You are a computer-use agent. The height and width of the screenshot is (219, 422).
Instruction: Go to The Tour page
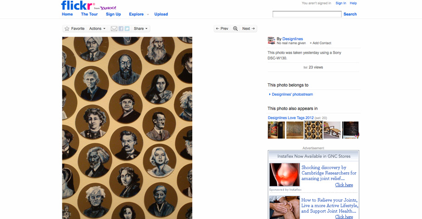click(x=89, y=14)
